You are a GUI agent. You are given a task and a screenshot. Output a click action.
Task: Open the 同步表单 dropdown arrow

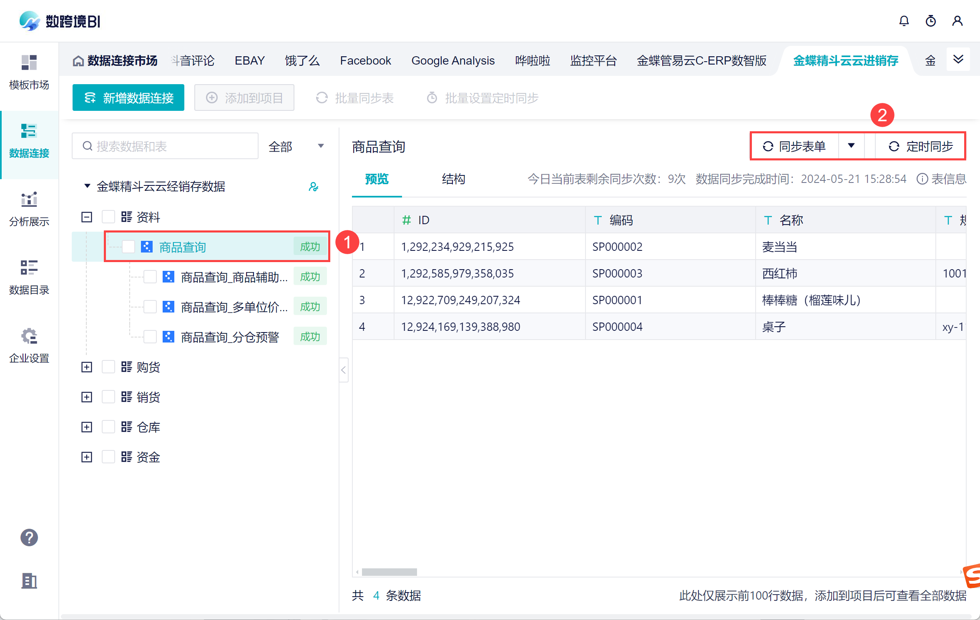coord(851,146)
